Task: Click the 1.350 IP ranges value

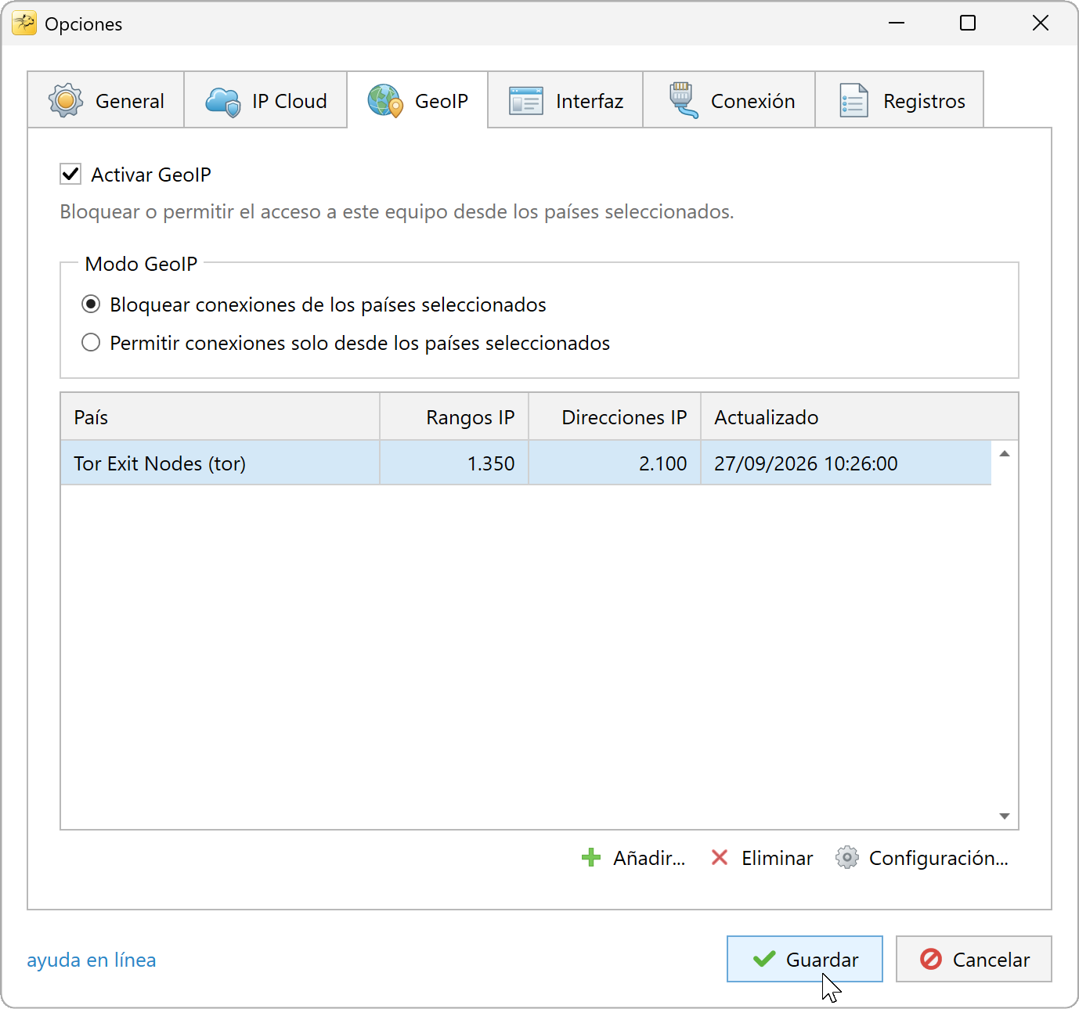Action: [491, 463]
